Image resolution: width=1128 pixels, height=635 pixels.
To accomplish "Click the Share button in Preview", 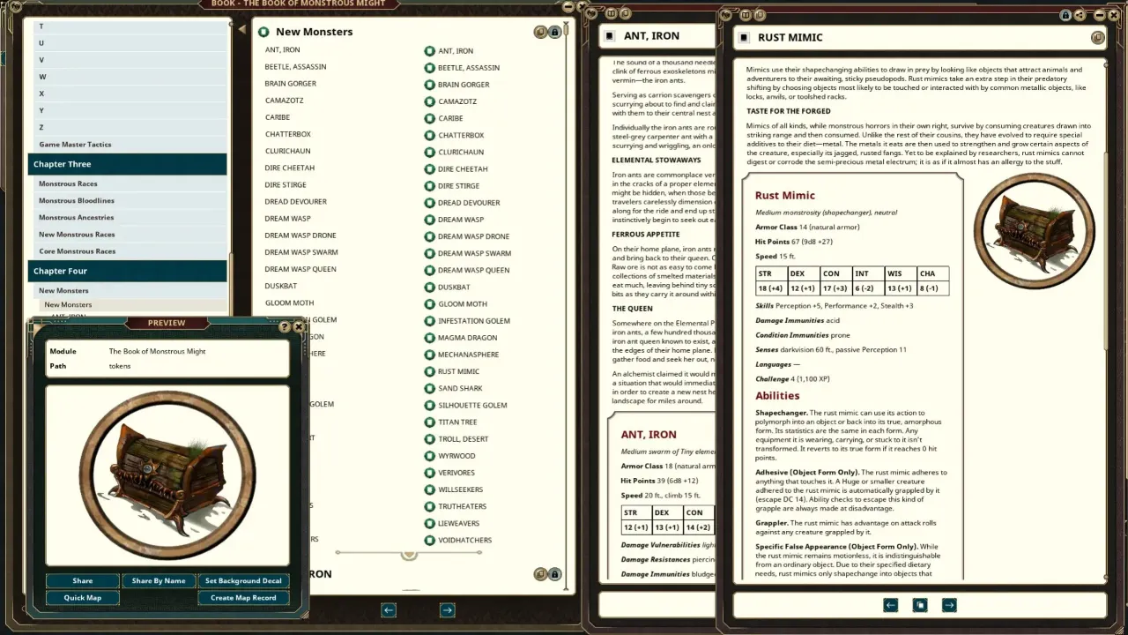I will [83, 581].
